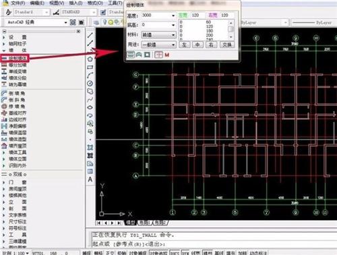Image resolution: width=337 pixels, height=255 pixels.
Task: Toggle 对象捕捉 object snap in status bar
Action: click(x=137, y=253)
